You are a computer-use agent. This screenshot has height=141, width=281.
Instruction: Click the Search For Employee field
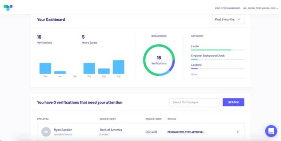[194, 102]
